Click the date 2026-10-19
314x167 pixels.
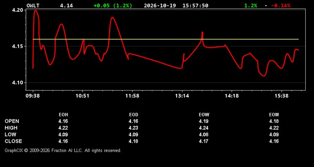pyautogui.click(x=160, y=5)
